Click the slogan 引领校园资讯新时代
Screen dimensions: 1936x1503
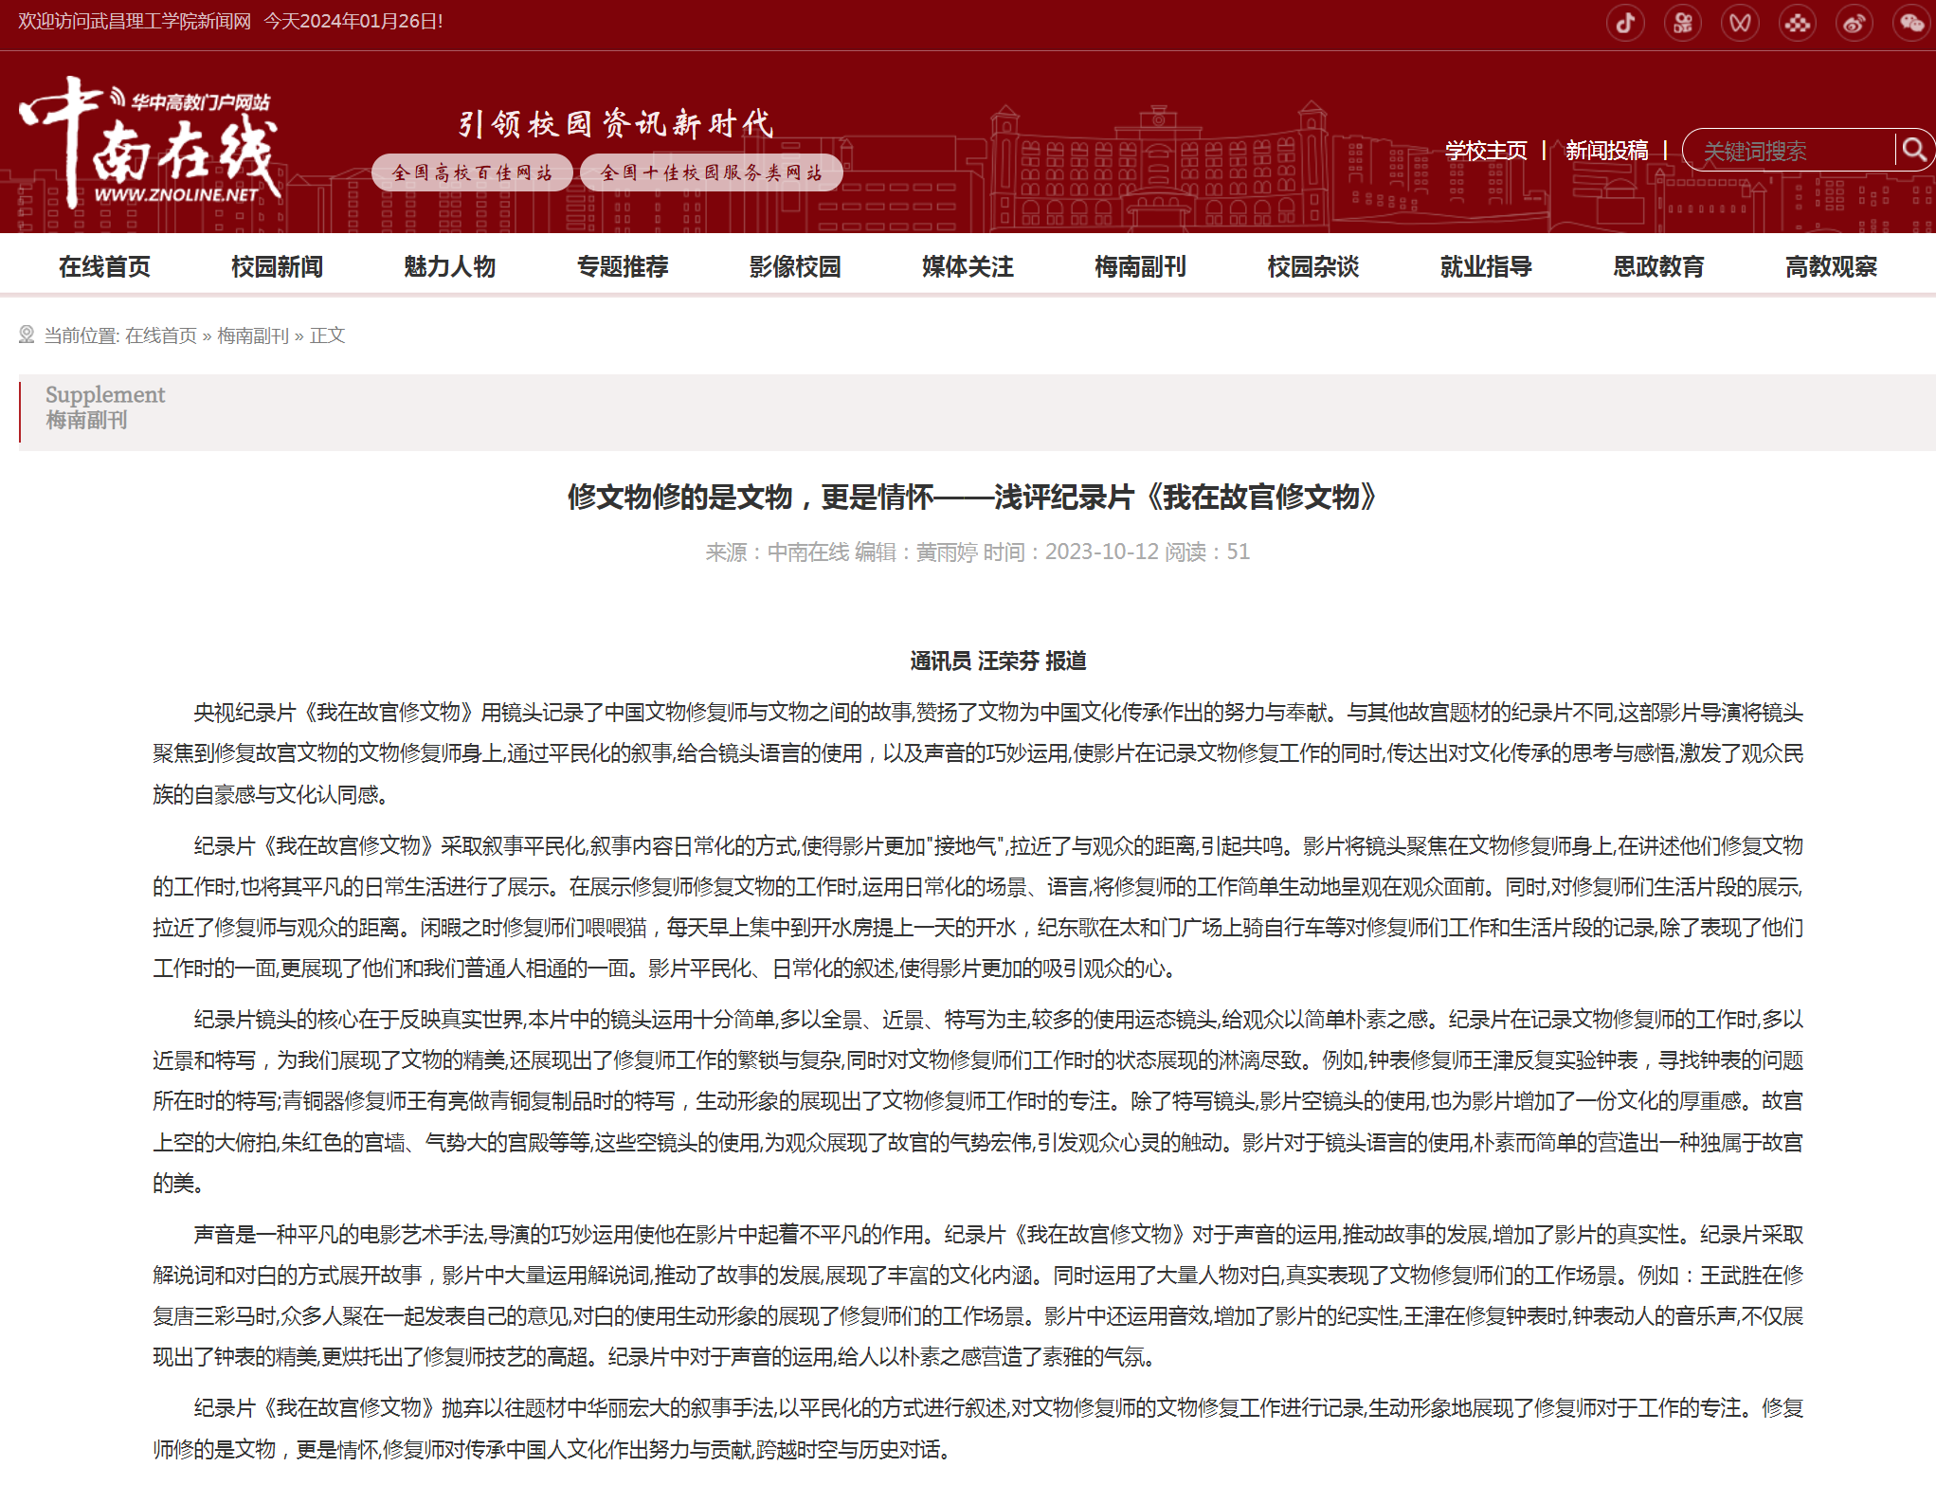coord(616,123)
